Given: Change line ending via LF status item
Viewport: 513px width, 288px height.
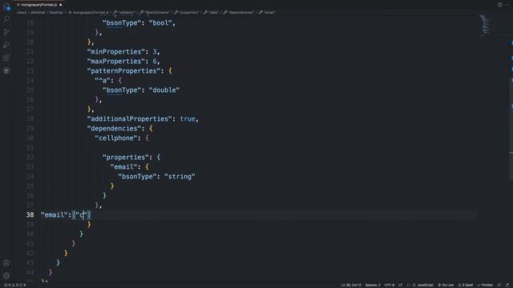Looking at the screenshot, I should coord(401,285).
